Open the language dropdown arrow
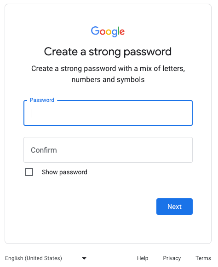Screen dimensions: 218x267 (x=84, y=258)
